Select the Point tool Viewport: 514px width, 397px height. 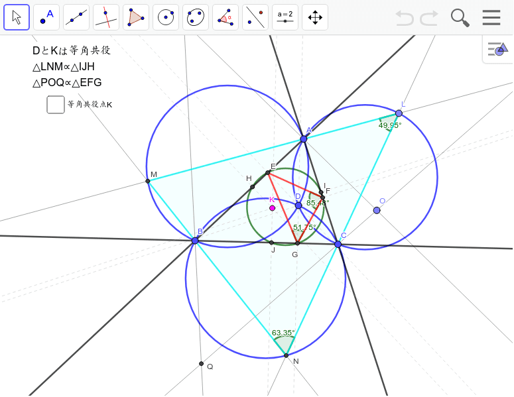(x=46, y=17)
